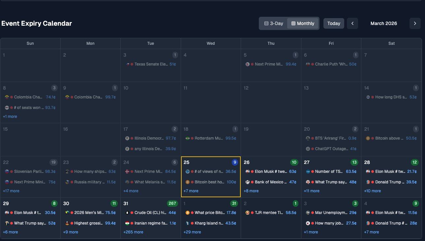Show "+17 more" events on March 22
Screen dimensions: 425x241
coord(11,191)
